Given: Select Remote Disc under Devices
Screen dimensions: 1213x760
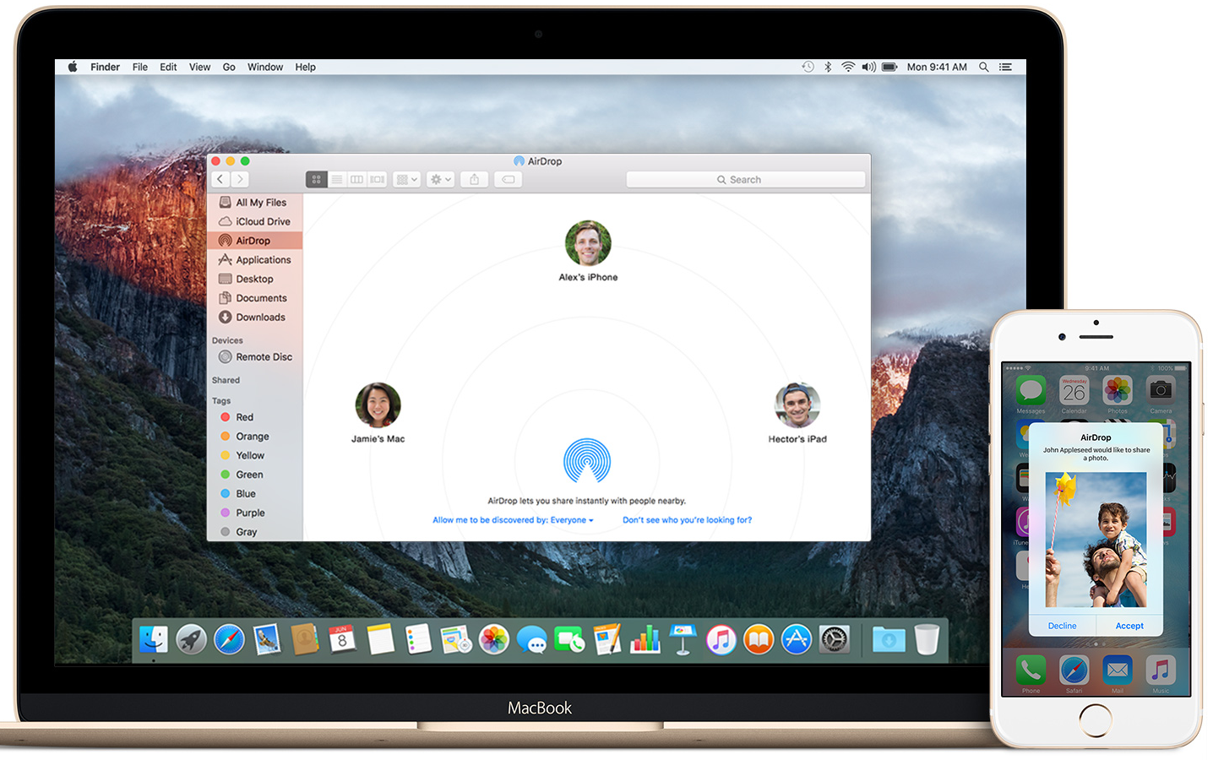Looking at the screenshot, I should (254, 357).
